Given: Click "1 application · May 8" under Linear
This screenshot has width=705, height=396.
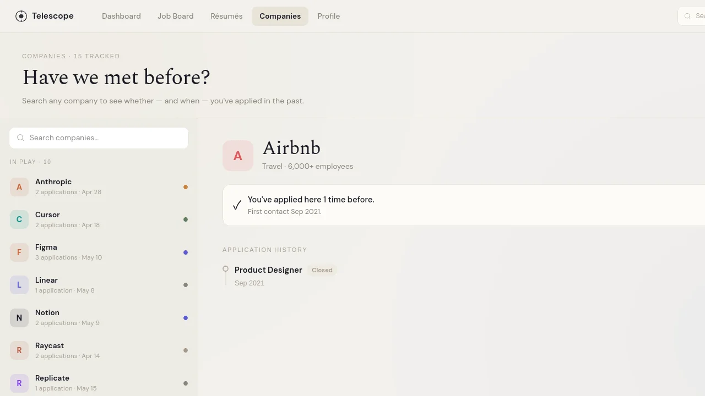Looking at the screenshot, I should tap(65, 290).
